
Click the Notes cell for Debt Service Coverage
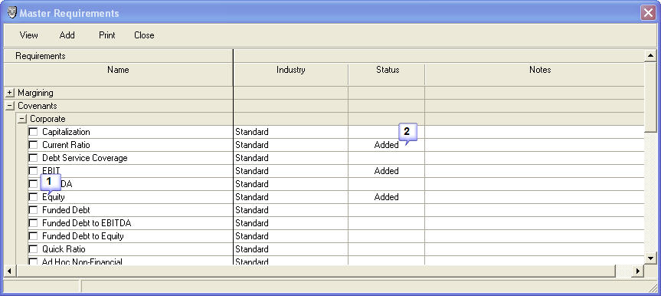pos(535,158)
